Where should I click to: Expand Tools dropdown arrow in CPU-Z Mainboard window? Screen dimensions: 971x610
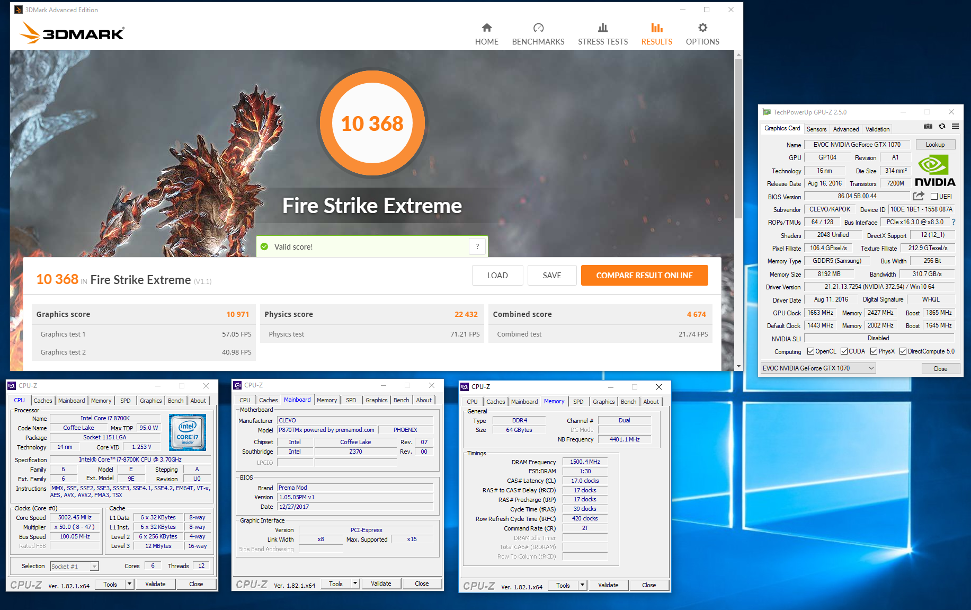point(355,584)
